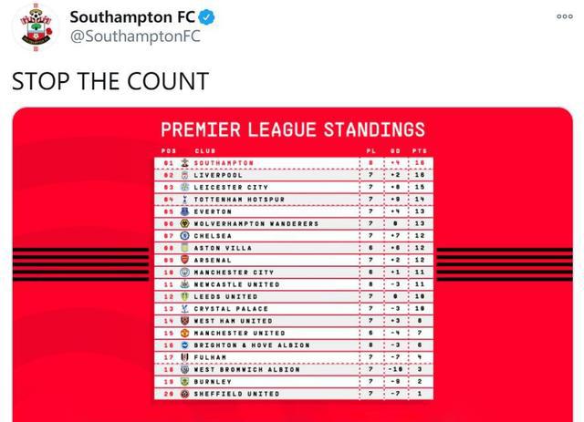Click the PTS column header
This screenshot has height=422, width=584.
point(419,150)
